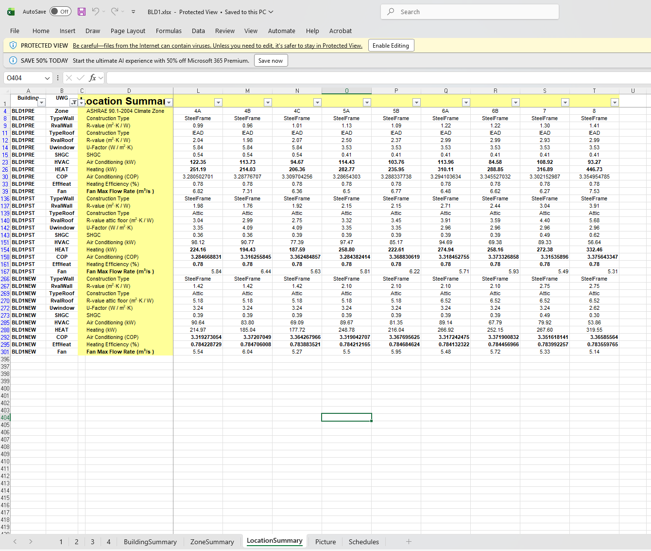The image size is (651, 551).
Task: Click the protected view warning link
Action: [x=217, y=46]
